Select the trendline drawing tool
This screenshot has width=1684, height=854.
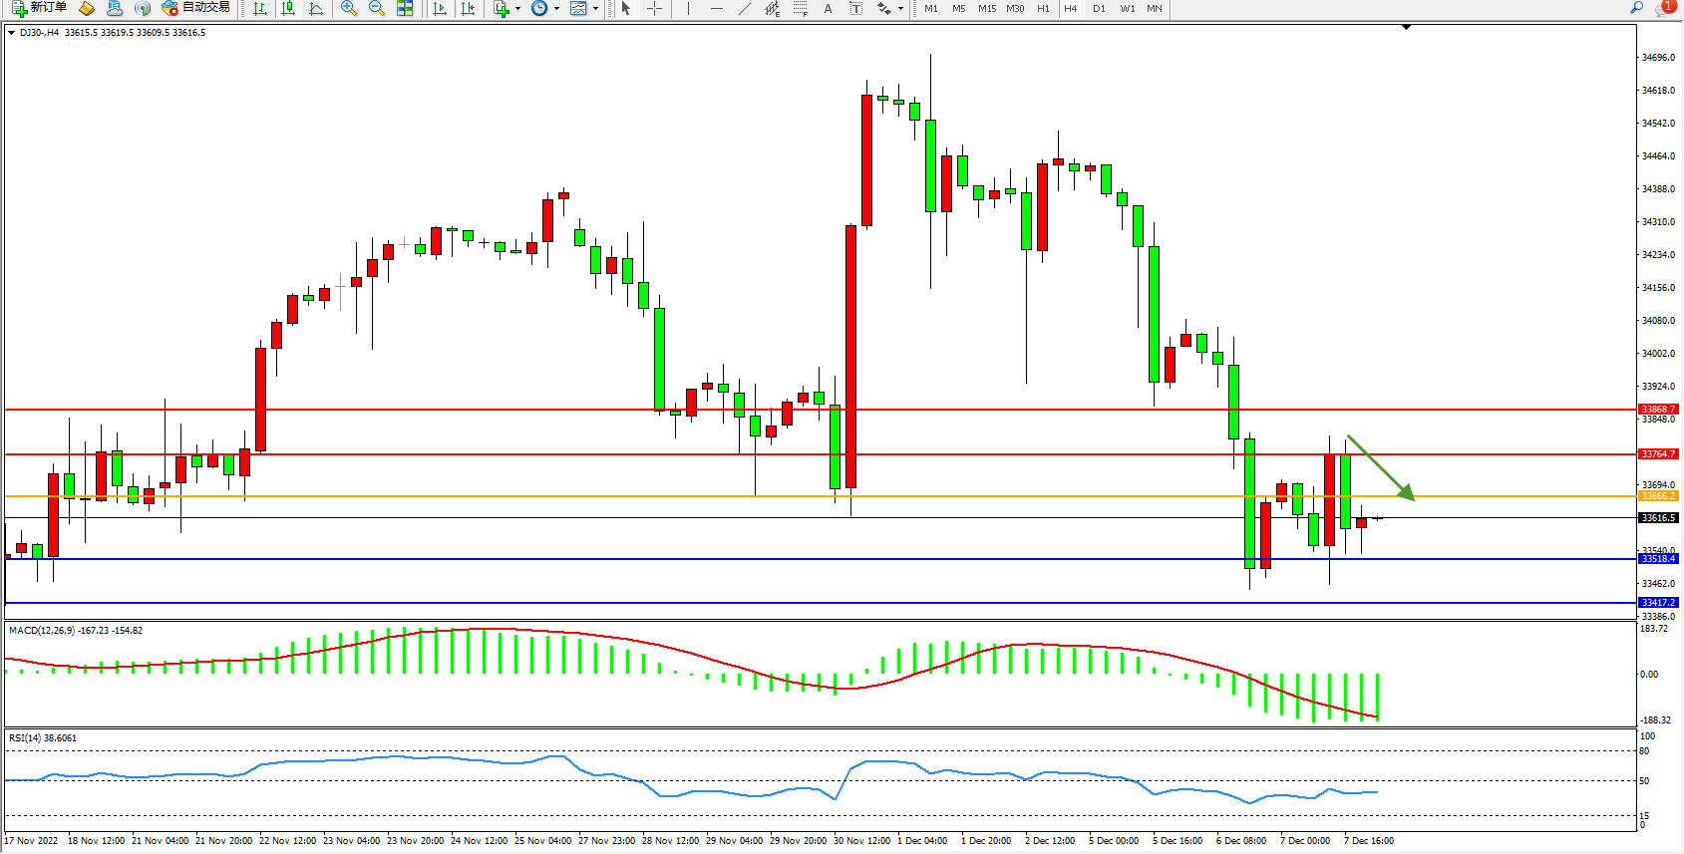coord(744,8)
